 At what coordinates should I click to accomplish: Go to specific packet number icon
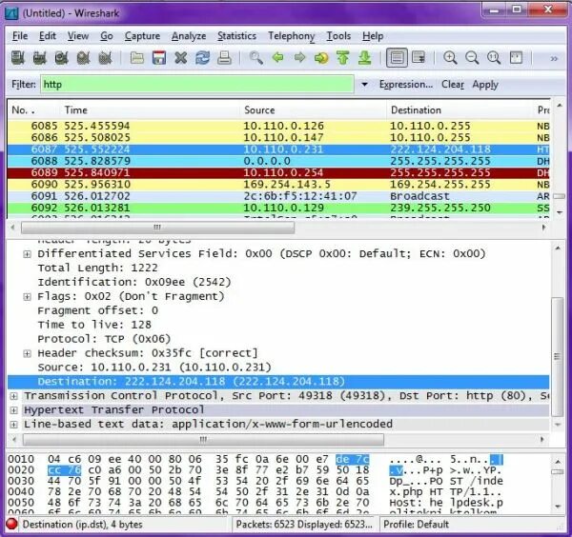tap(321, 58)
